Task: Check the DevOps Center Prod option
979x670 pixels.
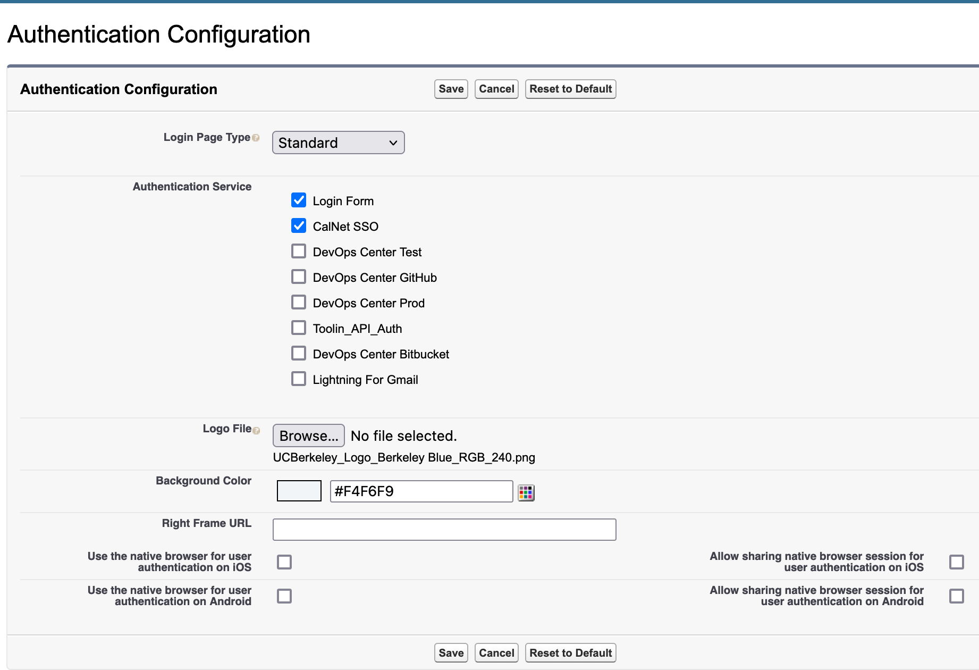Action: click(299, 301)
